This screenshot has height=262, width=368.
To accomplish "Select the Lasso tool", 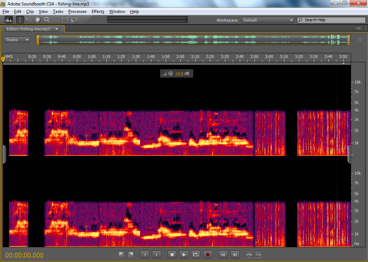I will pyautogui.click(x=74, y=20).
